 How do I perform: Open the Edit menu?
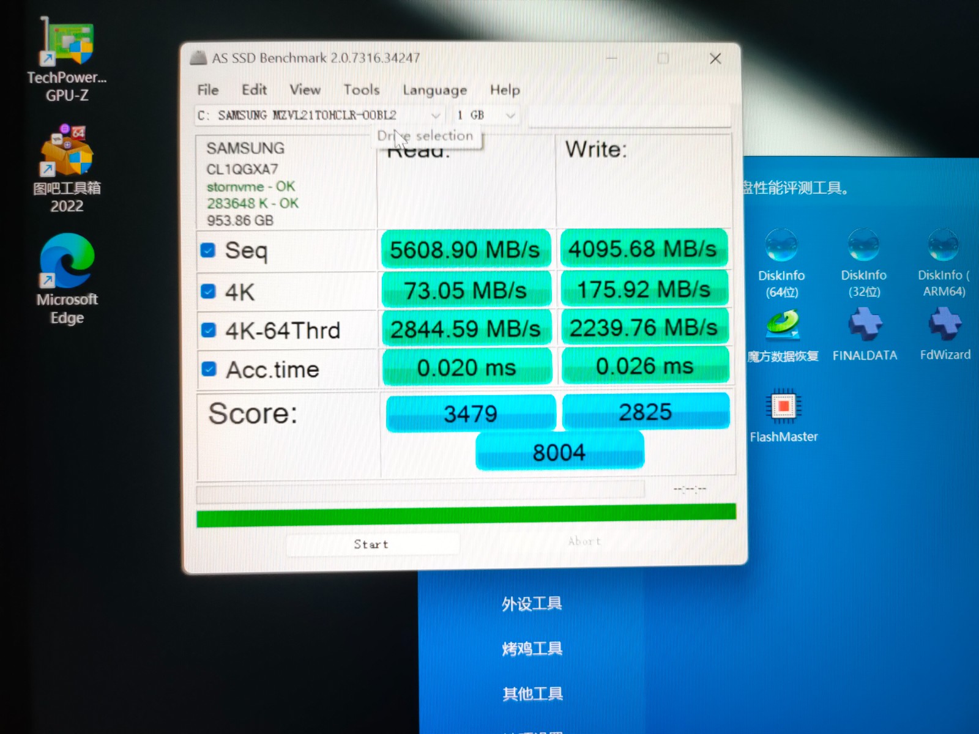254,90
